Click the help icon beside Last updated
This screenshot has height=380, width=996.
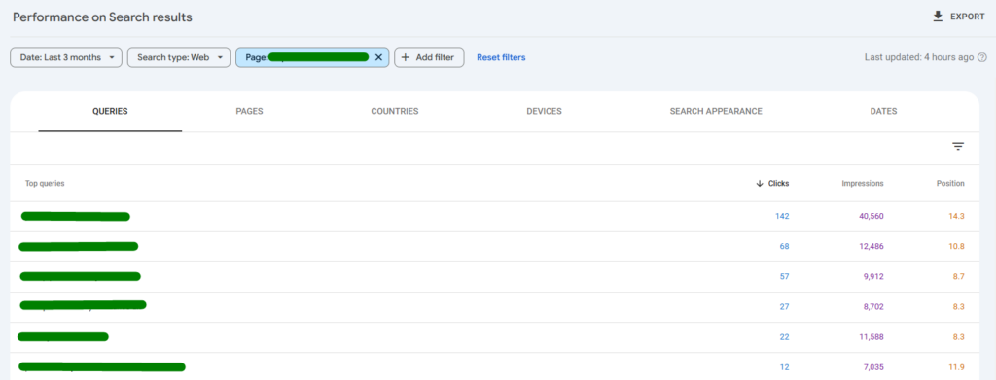(x=982, y=57)
